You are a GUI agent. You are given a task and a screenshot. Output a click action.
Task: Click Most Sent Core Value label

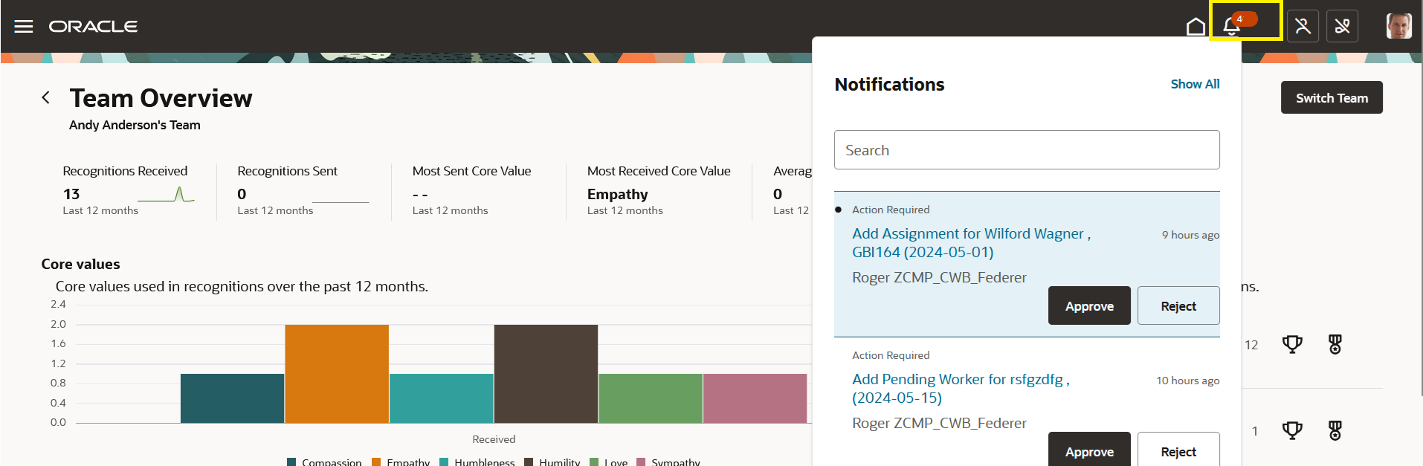[x=471, y=171]
